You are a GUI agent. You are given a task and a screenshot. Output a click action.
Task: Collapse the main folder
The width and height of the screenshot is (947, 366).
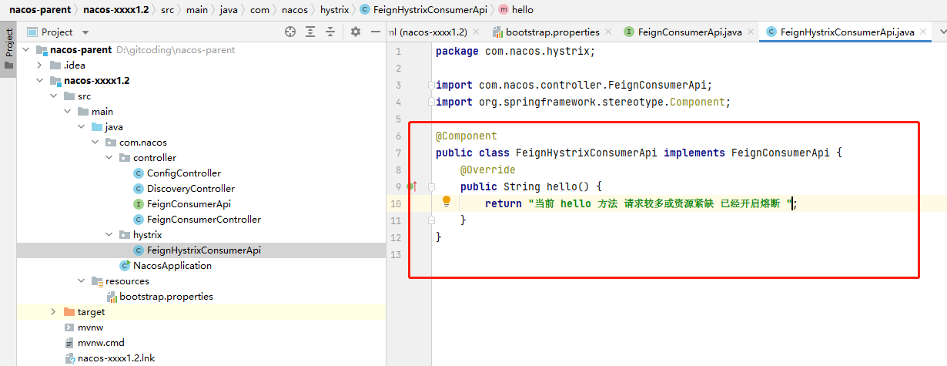[69, 112]
